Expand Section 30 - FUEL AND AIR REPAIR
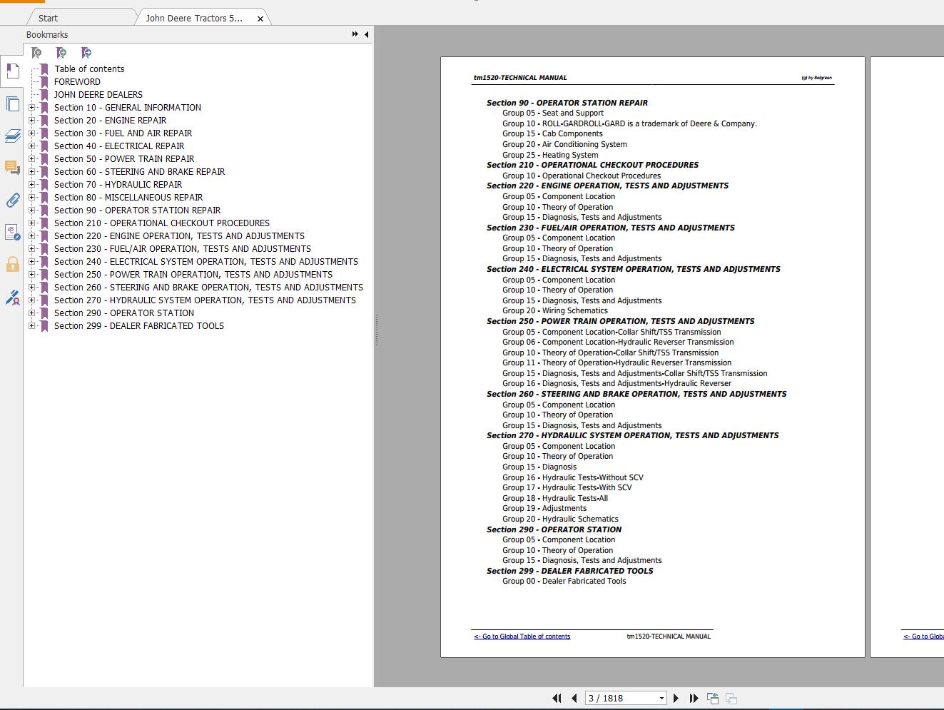944x710 pixels. pyautogui.click(x=31, y=133)
